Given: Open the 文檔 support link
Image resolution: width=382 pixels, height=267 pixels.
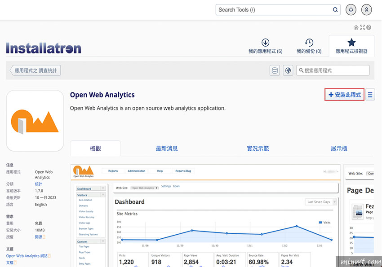Looking at the screenshot, I should point(10,263).
